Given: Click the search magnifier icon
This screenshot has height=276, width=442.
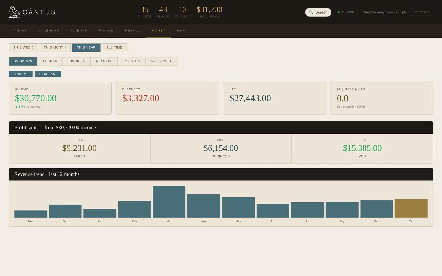Looking at the screenshot, I should (x=311, y=12).
